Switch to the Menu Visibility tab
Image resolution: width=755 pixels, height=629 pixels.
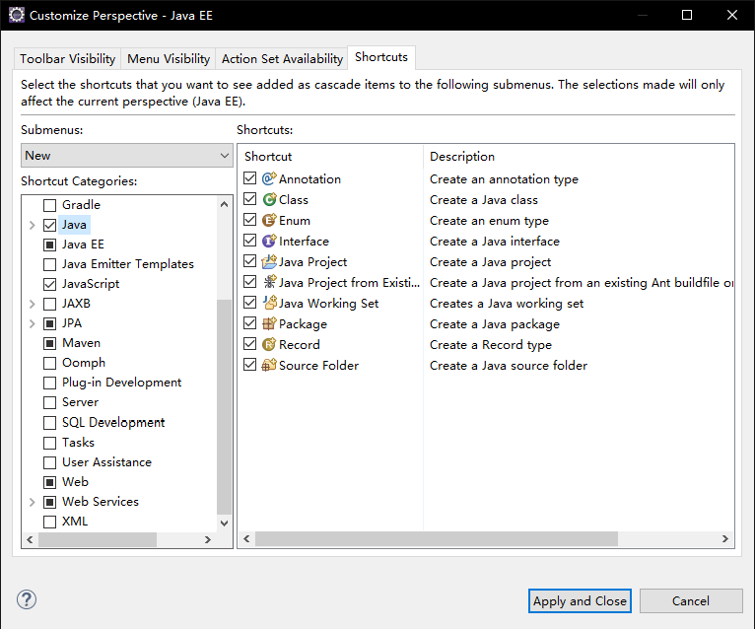[x=169, y=59]
